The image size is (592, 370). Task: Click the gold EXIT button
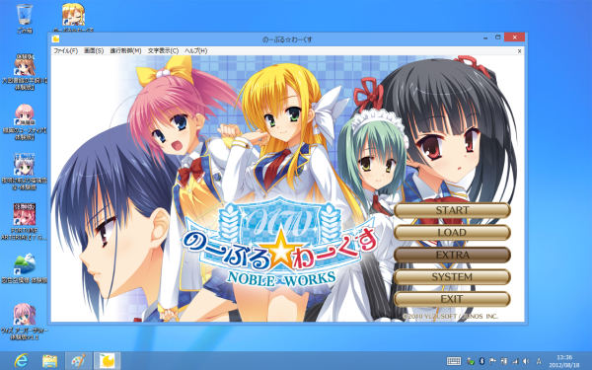452,299
